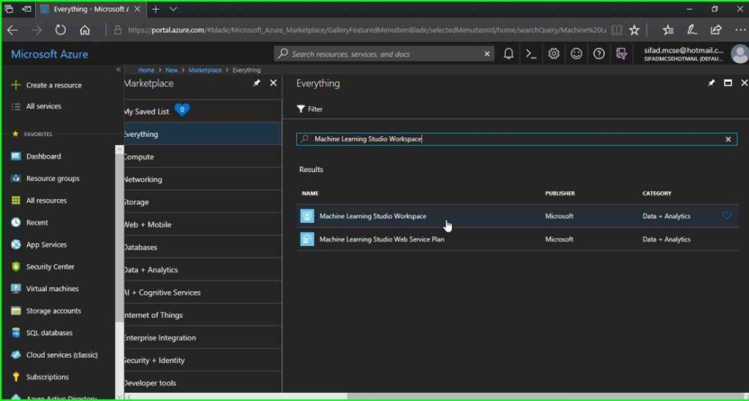
Task: Select the Databases category
Action: tap(203, 247)
